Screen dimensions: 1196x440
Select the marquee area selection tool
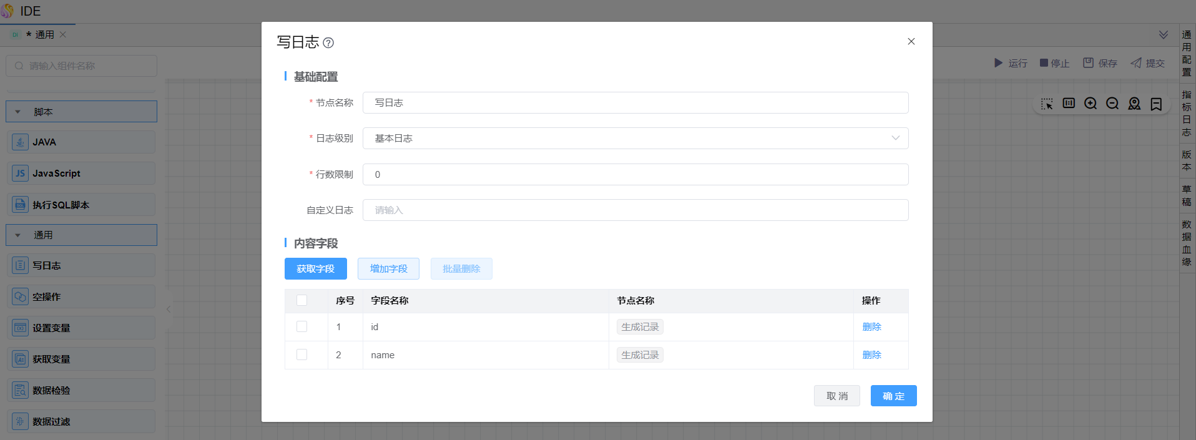pyautogui.click(x=1047, y=104)
